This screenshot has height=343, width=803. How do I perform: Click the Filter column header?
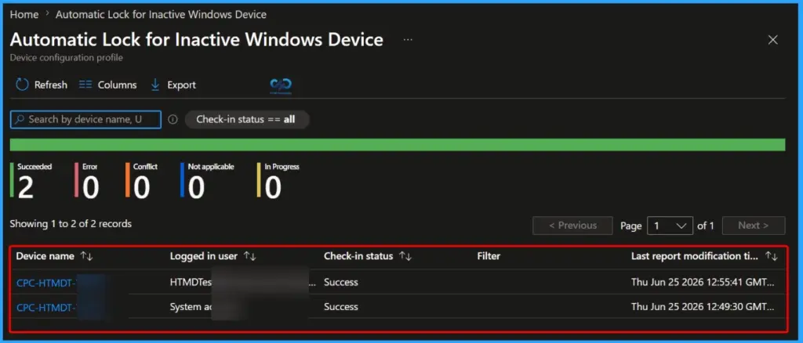tap(489, 256)
